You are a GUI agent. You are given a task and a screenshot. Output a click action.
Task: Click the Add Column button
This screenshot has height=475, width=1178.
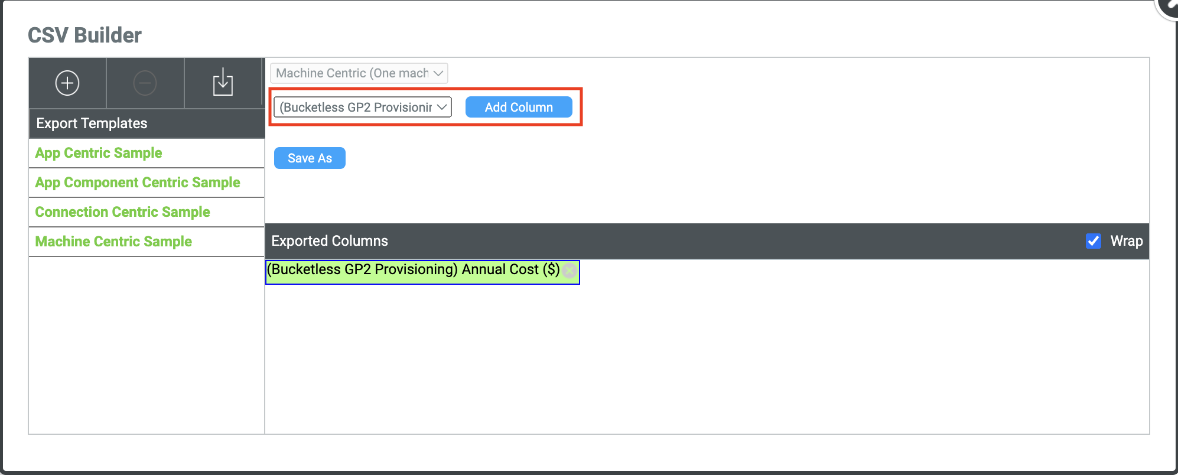(519, 107)
